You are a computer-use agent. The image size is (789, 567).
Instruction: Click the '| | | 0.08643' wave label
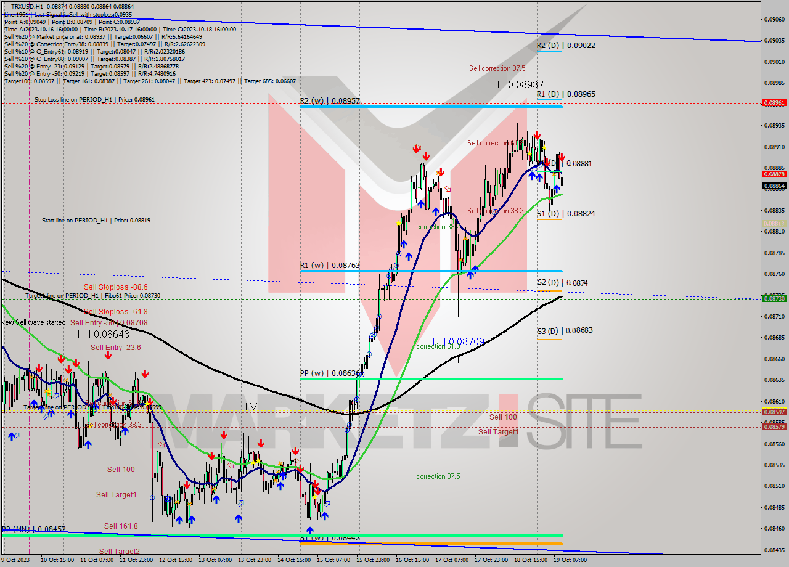104,334
